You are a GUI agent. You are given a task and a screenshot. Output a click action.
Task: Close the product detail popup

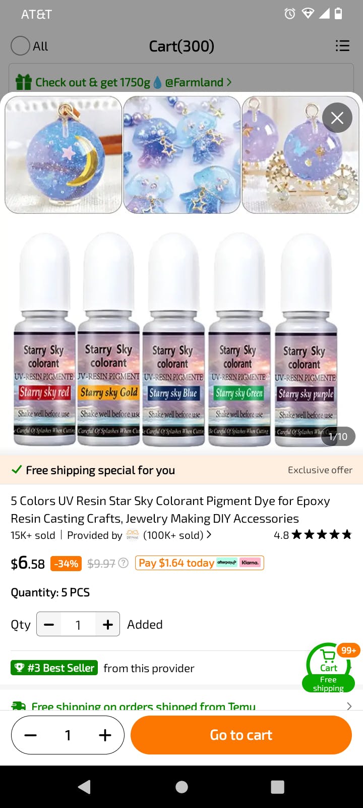(x=337, y=118)
